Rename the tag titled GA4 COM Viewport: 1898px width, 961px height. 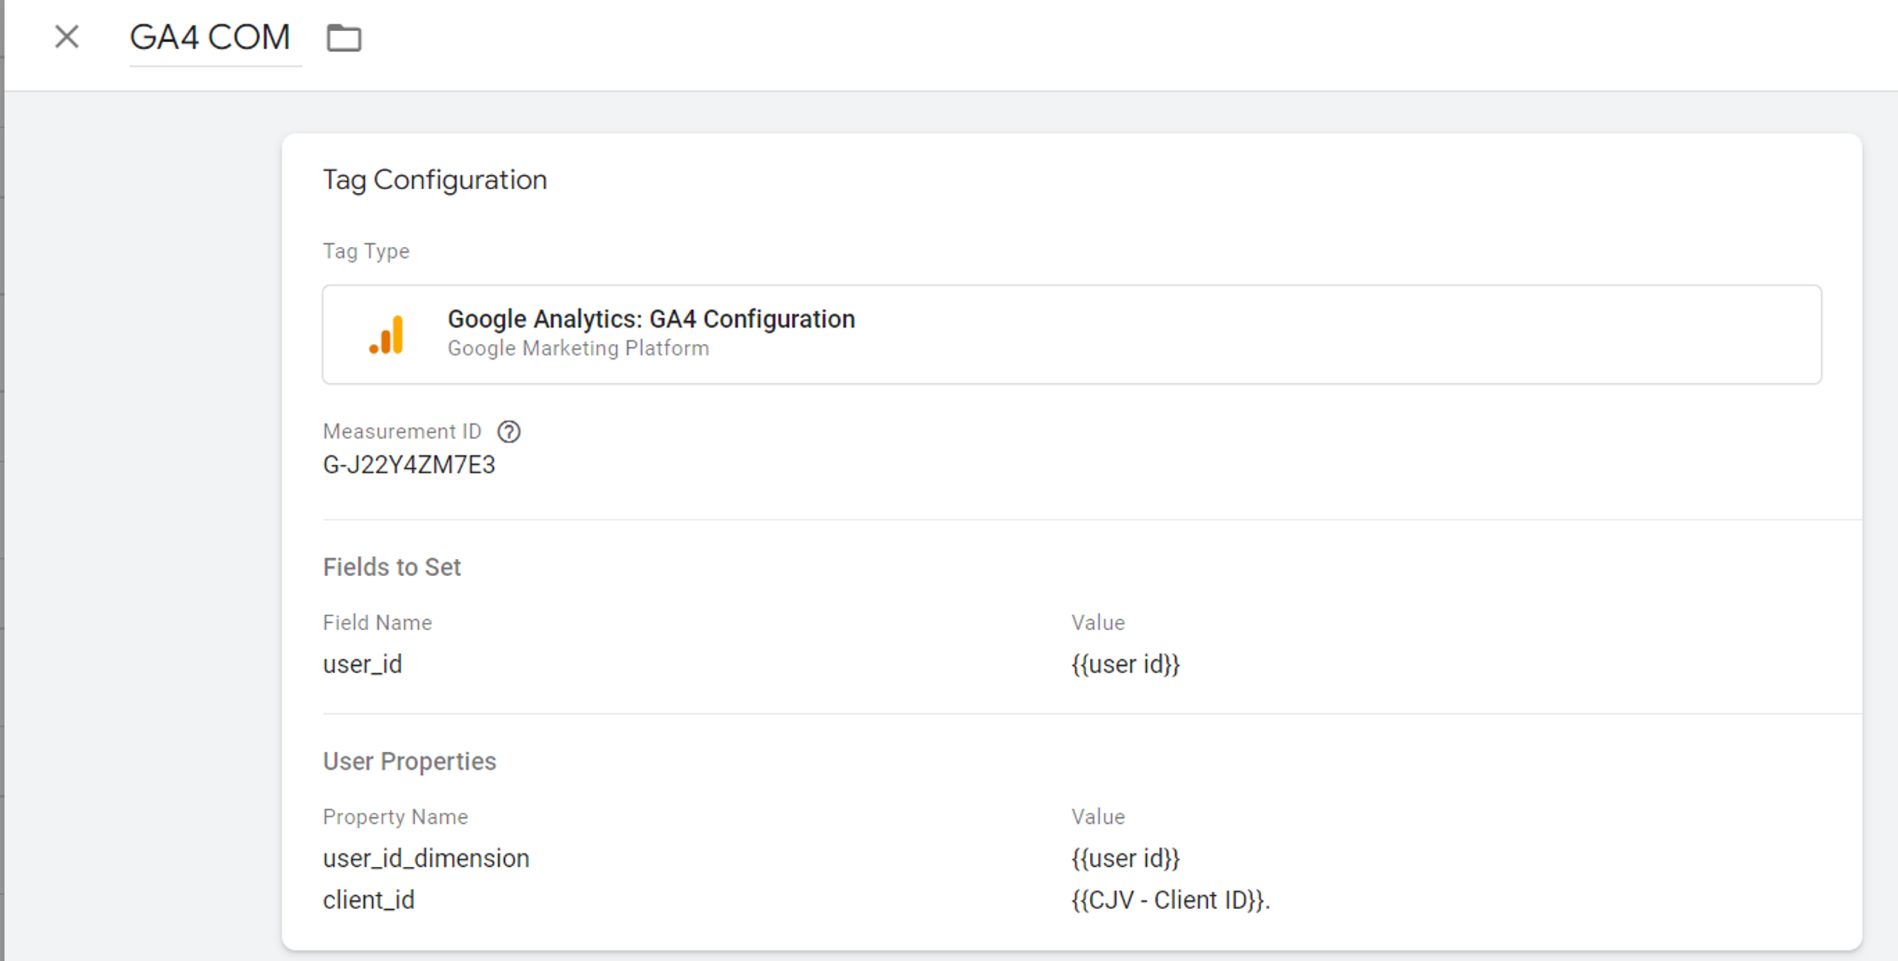[x=210, y=37]
